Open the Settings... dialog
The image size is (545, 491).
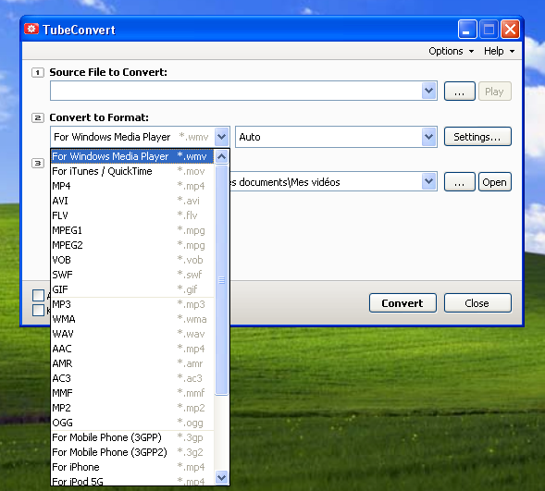click(x=477, y=137)
